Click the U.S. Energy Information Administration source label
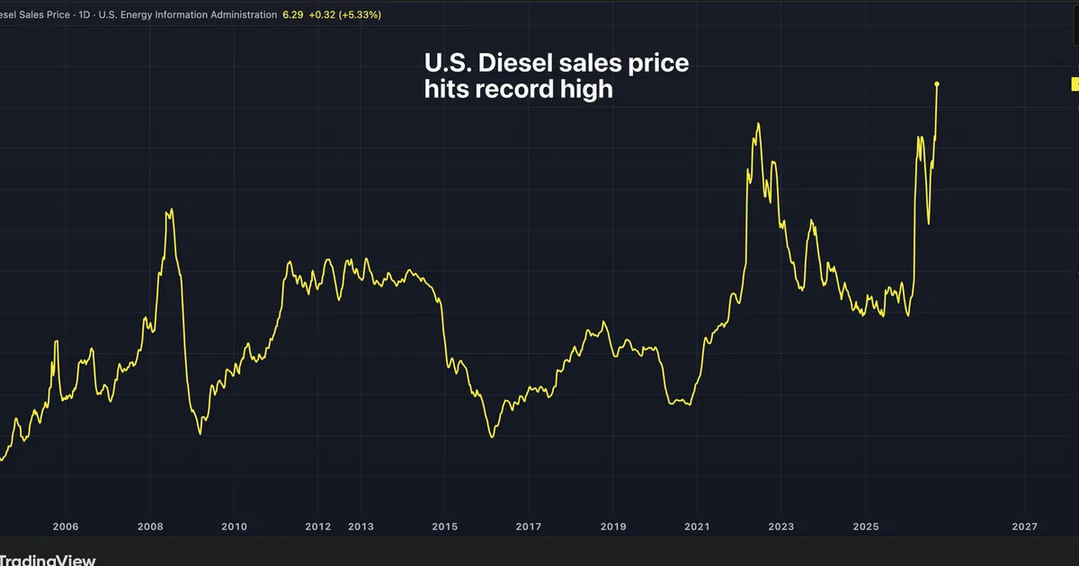This screenshot has height=566, width=1079. pyautogui.click(x=188, y=15)
